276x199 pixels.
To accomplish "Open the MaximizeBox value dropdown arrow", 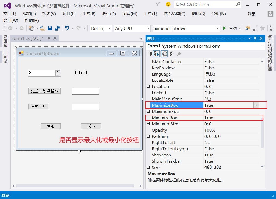I will click(256, 105).
